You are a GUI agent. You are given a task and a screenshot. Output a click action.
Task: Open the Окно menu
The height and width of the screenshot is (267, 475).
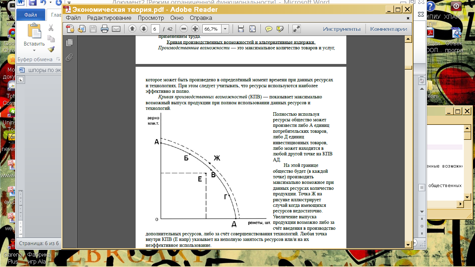coord(177,18)
